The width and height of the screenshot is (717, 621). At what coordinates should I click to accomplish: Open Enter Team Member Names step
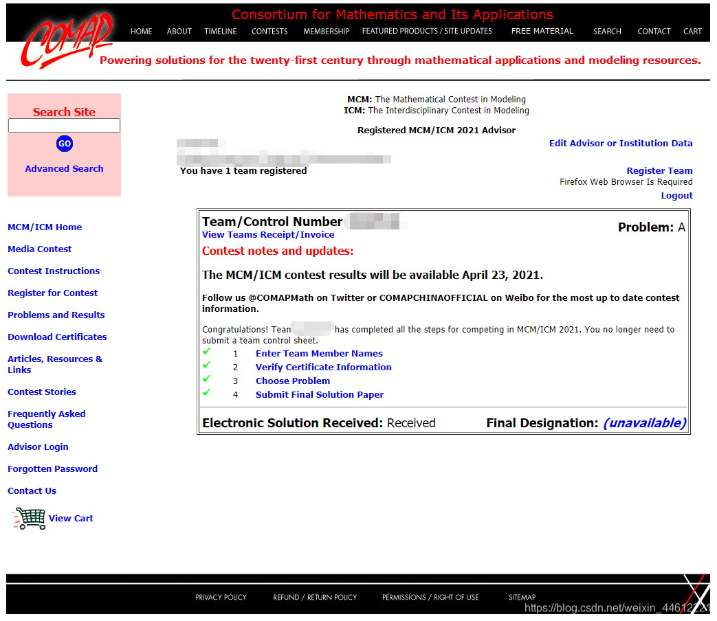click(x=319, y=353)
